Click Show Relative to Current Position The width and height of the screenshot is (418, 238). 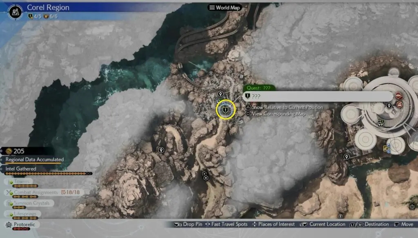pos(287,107)
